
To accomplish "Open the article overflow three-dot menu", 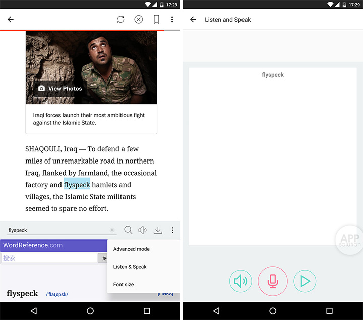I will pos(172,20).
